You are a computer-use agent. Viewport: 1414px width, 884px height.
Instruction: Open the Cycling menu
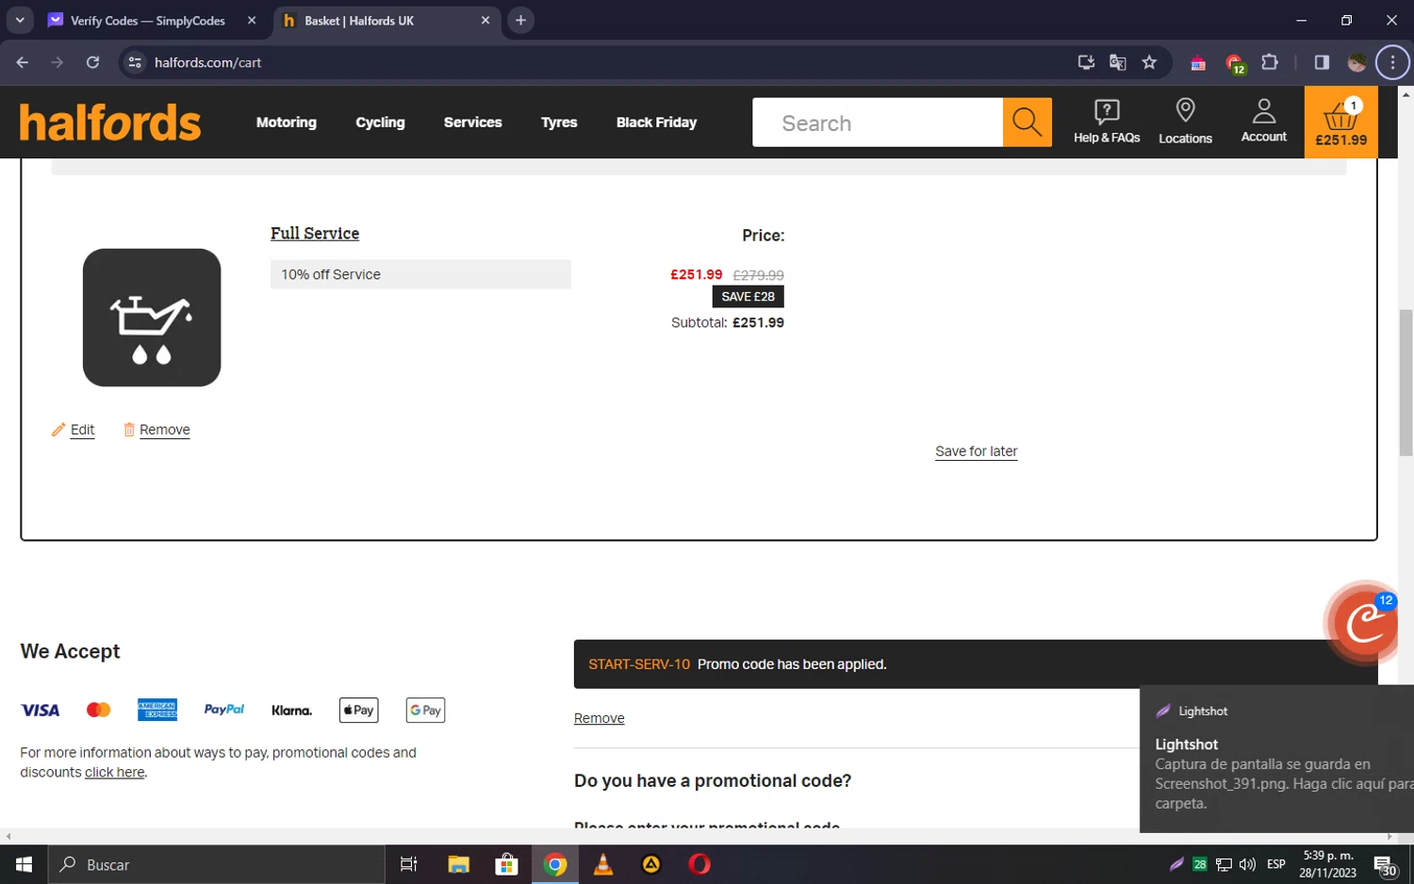380,123
